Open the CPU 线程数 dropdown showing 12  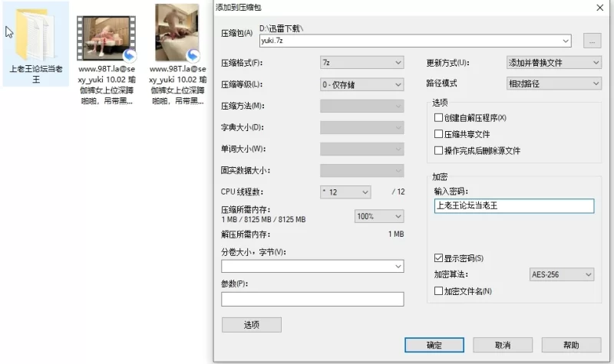pyautogui.click(x=345, y=192)
